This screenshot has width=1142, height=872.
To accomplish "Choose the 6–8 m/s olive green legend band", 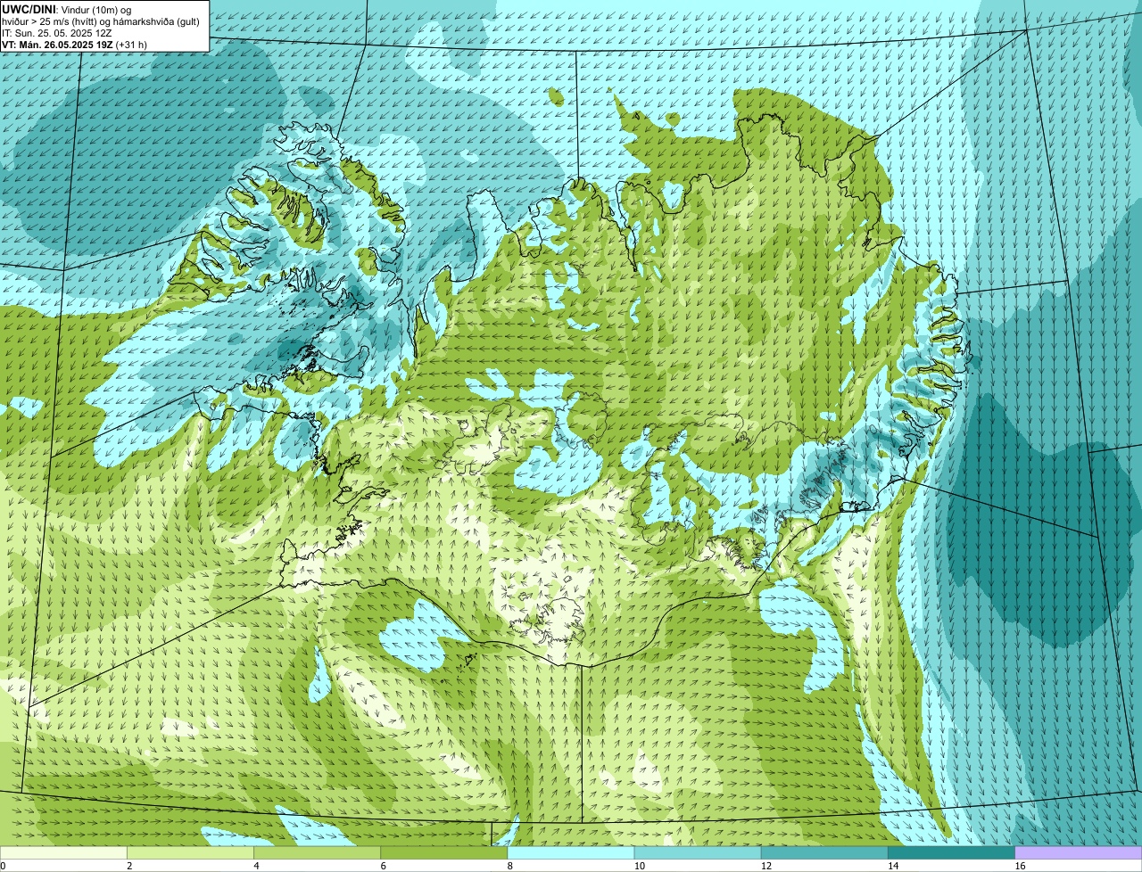I will 444,852.
